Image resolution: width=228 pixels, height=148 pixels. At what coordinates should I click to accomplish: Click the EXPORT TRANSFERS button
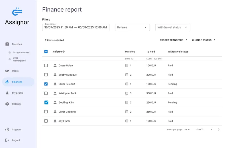[x=174, y=40]
